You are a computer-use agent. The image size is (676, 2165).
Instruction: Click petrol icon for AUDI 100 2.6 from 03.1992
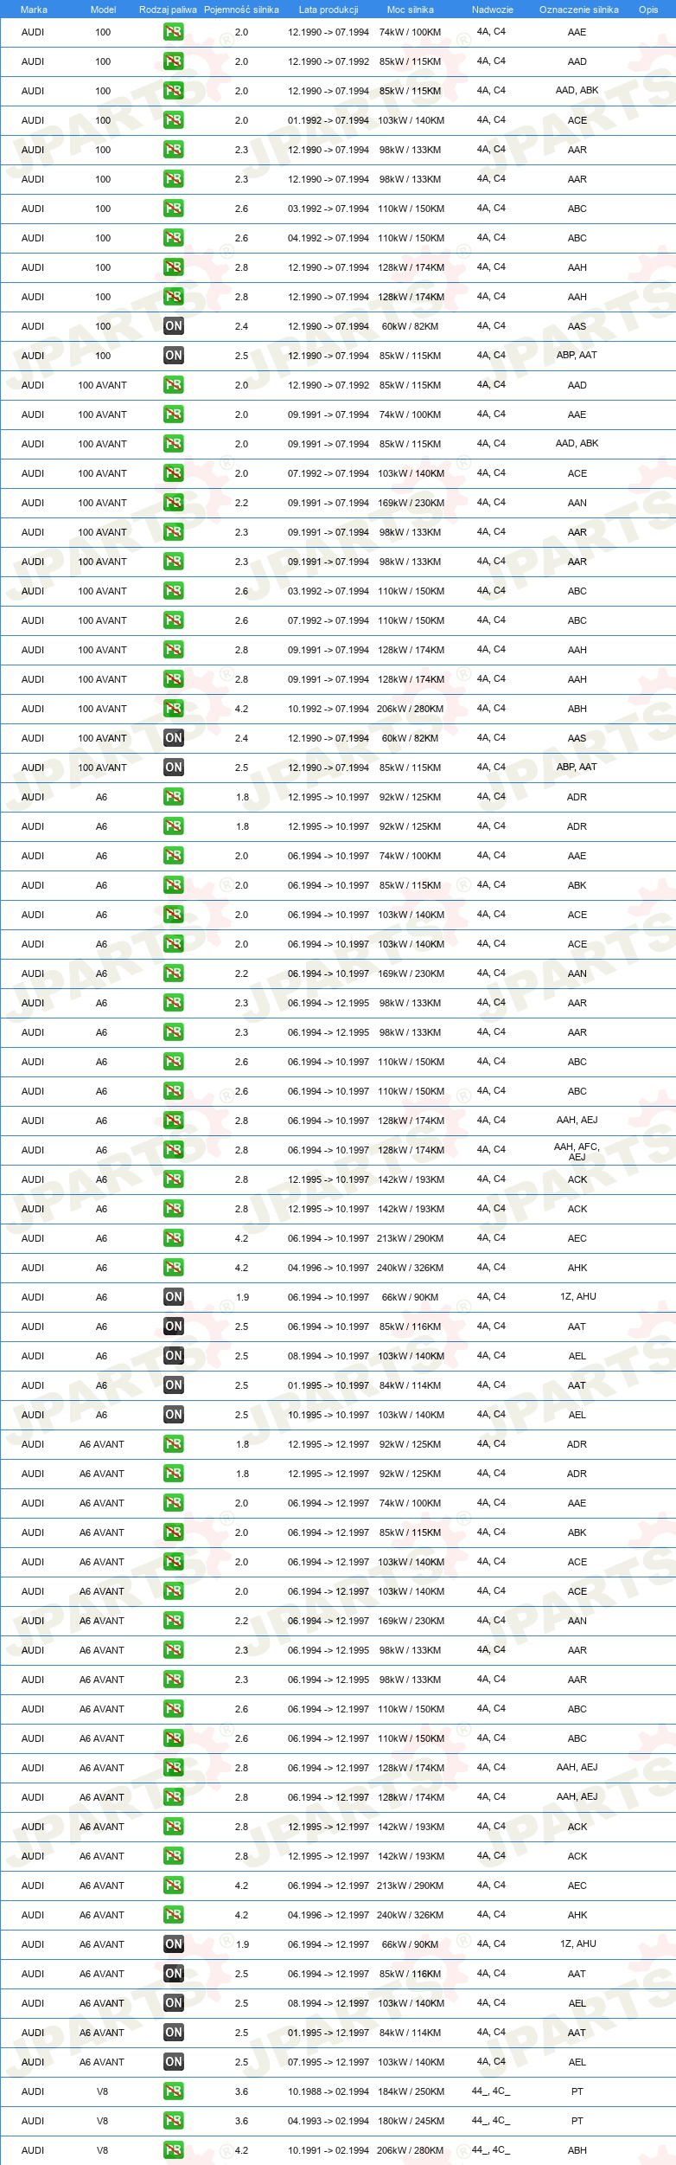tap(173, 209)
